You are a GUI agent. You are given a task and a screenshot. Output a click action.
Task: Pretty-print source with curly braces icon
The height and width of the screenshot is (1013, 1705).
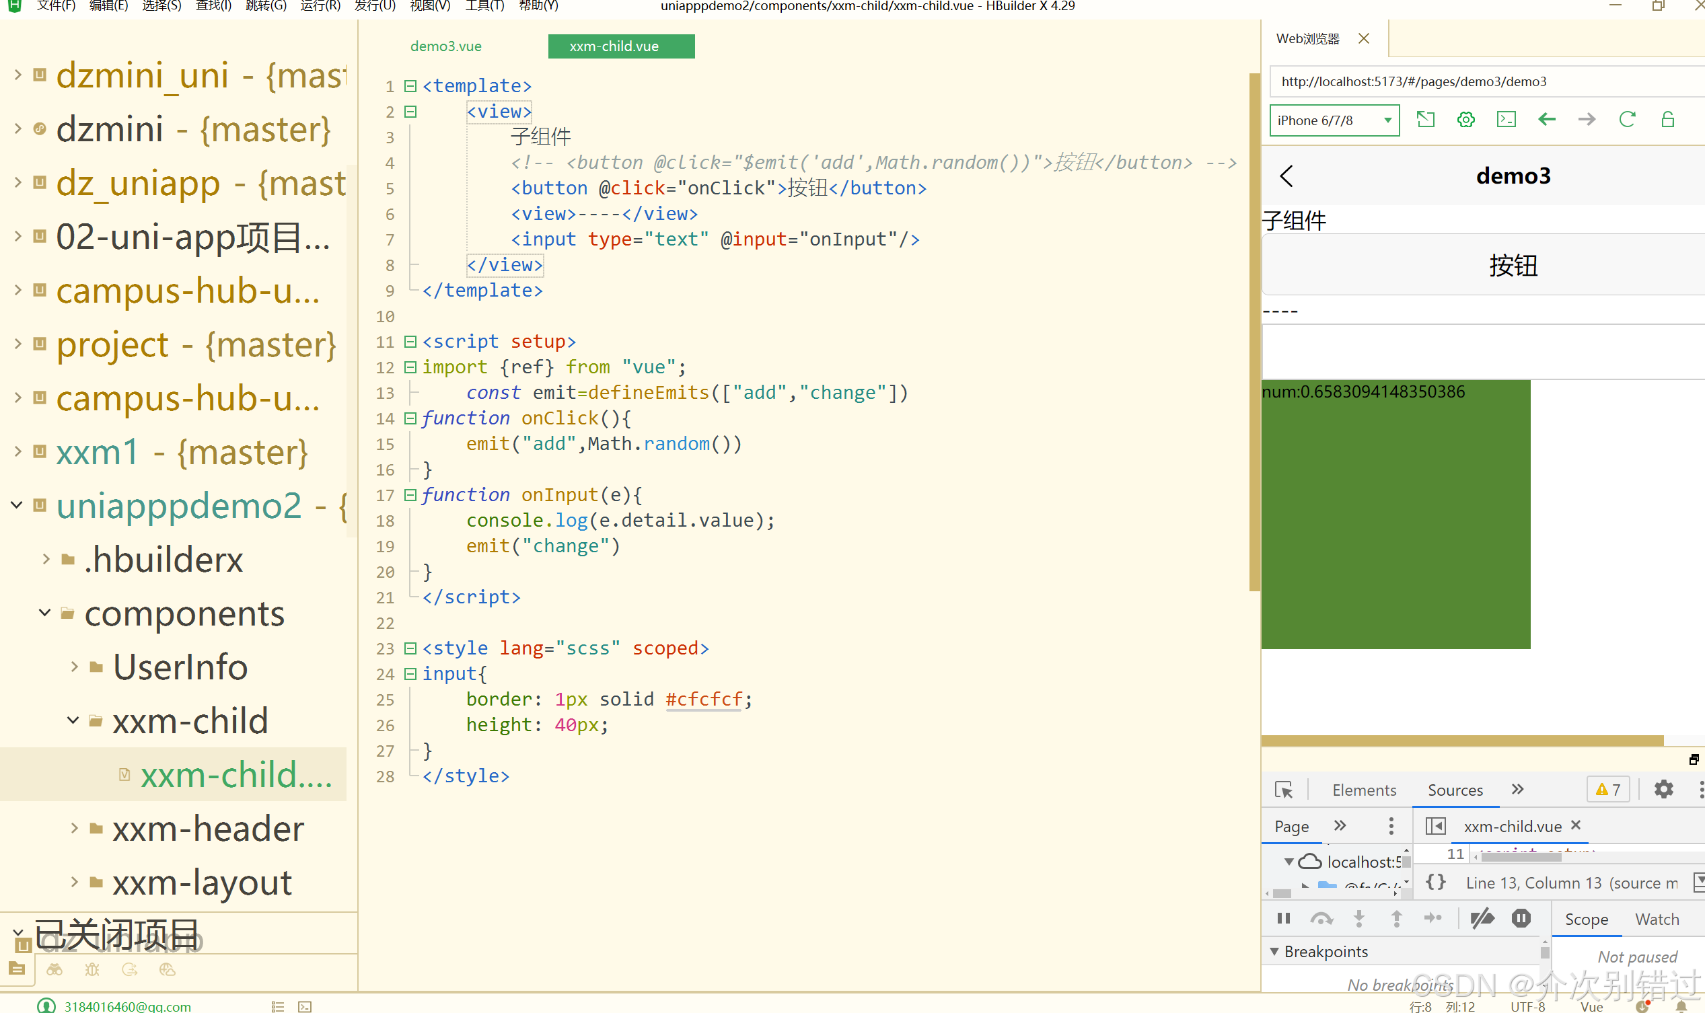[x=1435, y=883]
